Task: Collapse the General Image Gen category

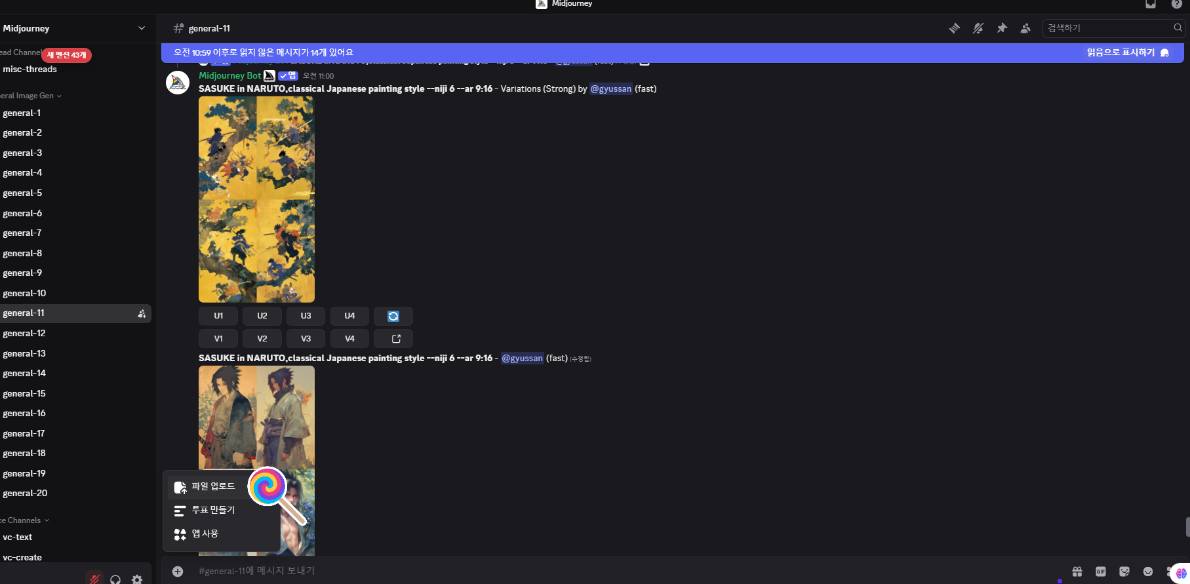Action: [30, 96]
